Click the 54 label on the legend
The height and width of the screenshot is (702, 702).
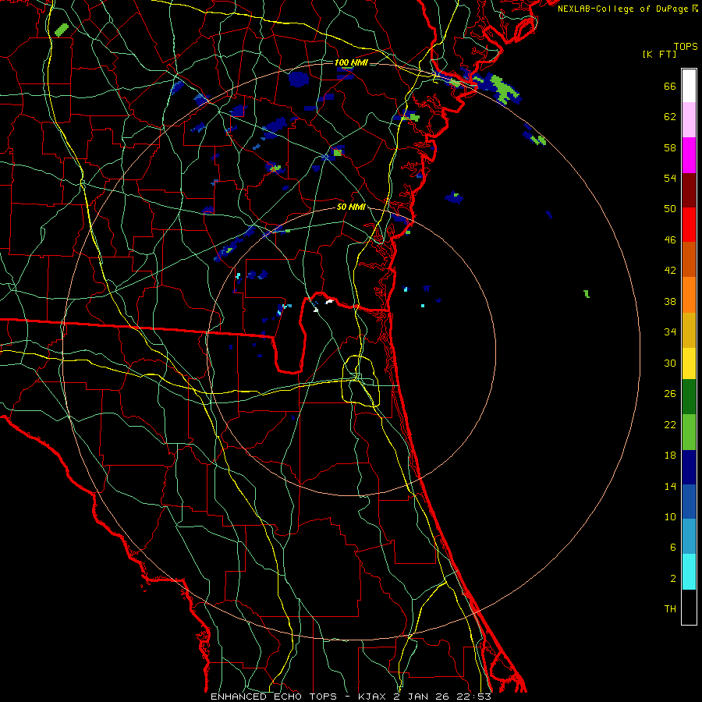click(x=670, y=178)
